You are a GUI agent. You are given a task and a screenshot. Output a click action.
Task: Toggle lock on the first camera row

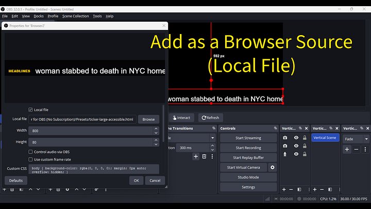pyautogui.click(x=305, y=138)
